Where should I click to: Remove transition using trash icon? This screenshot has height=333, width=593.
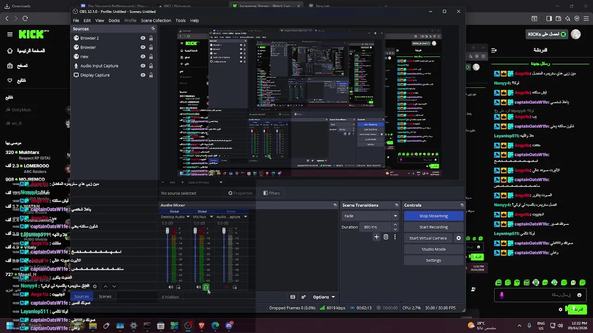click(x=385, y=237)
